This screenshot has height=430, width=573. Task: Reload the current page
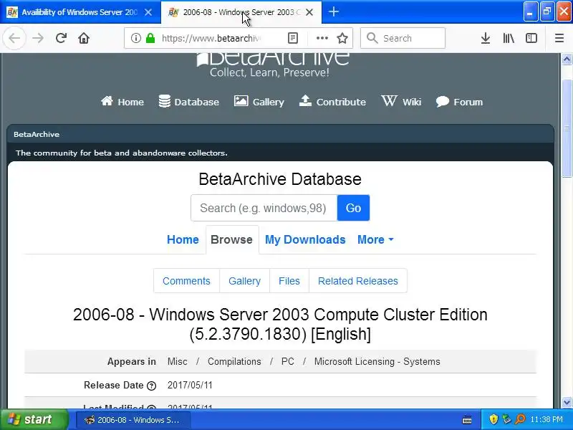point(61,38)
